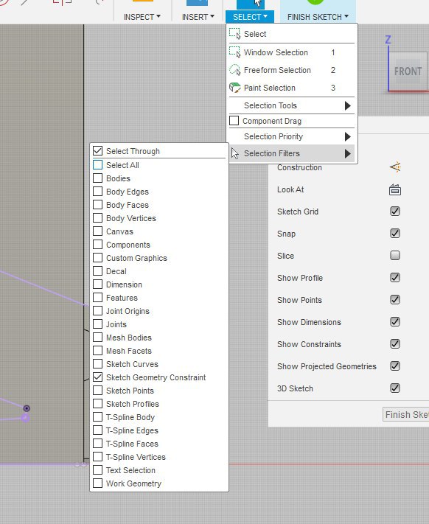Screen dimensions: 429x524
Task: Open the INSPECT dropdown menu
Action: click(x=142, y=17)
